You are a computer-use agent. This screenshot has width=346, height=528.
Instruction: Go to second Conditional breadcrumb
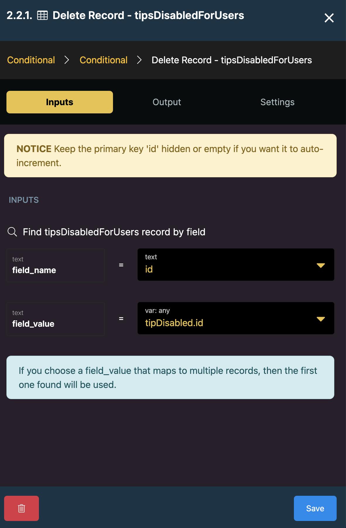tap(103, 60)
